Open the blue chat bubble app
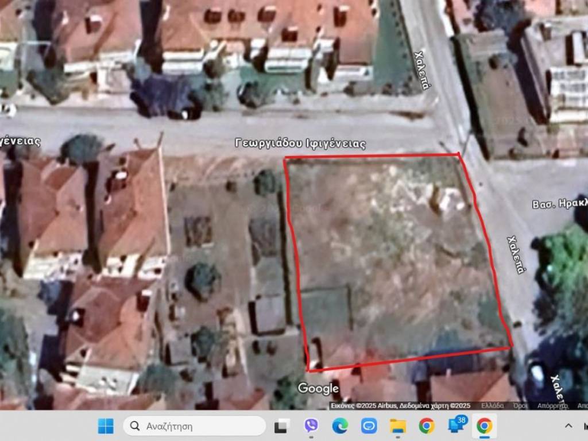Image resolution: width=588 pixels, height=441 pixels. pyautogui.click(x=369, y=426)
